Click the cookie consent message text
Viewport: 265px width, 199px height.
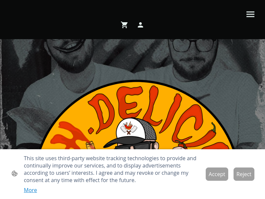click(110, 169)
